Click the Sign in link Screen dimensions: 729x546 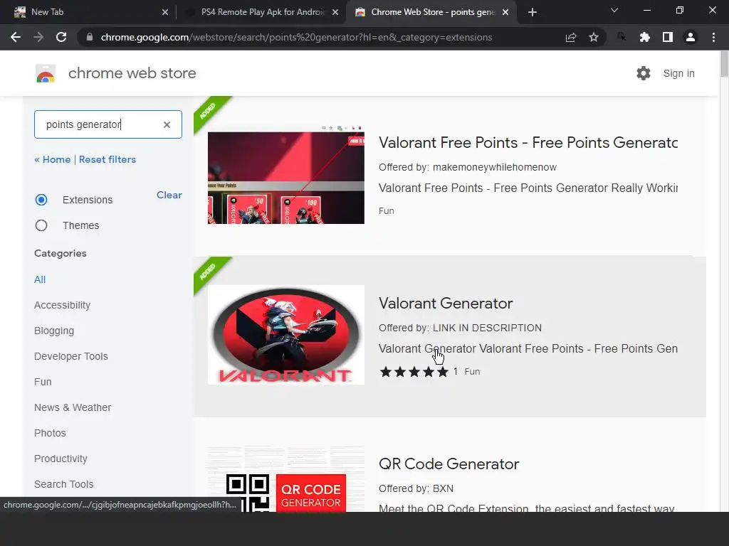(678, 73)
